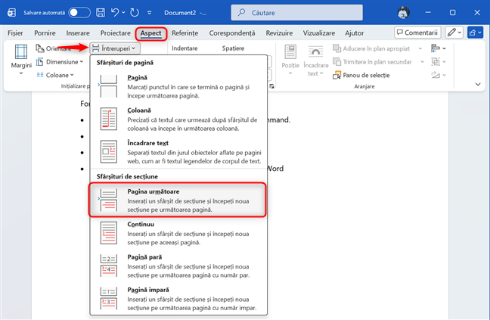Toggle the Salvare automată switch

(79, 13)
